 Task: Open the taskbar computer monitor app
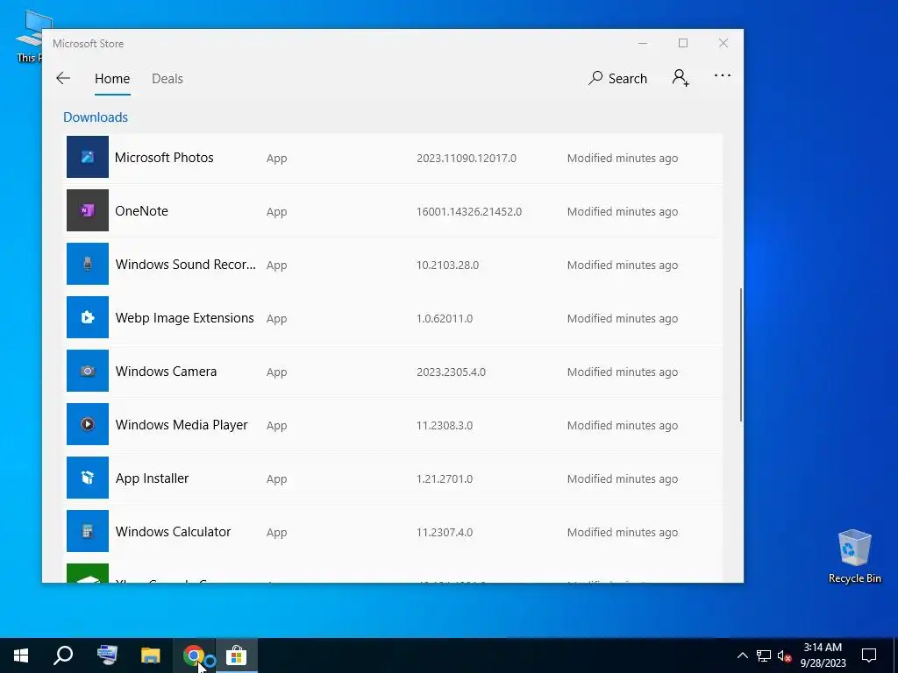(x=107, y=655)
